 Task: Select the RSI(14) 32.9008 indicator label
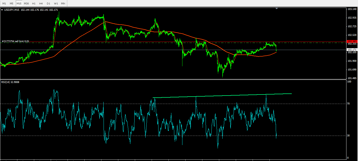point(10,82)
